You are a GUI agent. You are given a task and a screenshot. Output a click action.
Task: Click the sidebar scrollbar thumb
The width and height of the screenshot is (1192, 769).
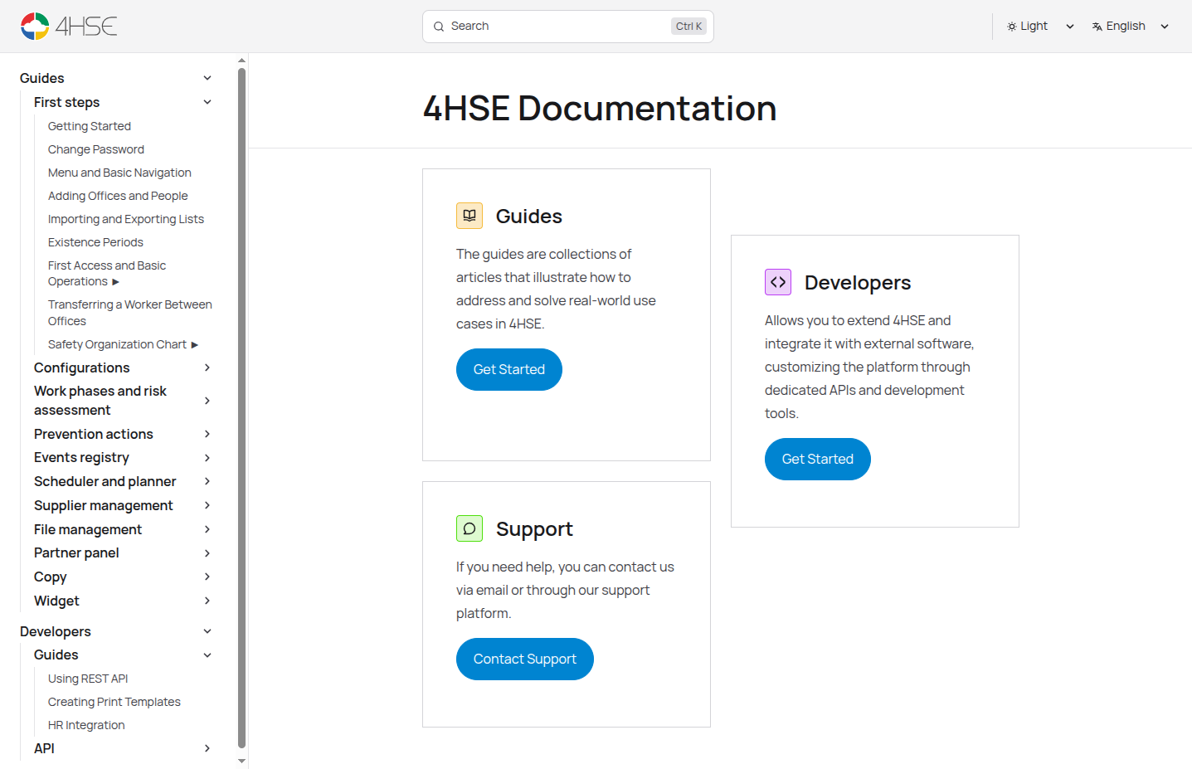pyautogui.click(x=241, y=408)
